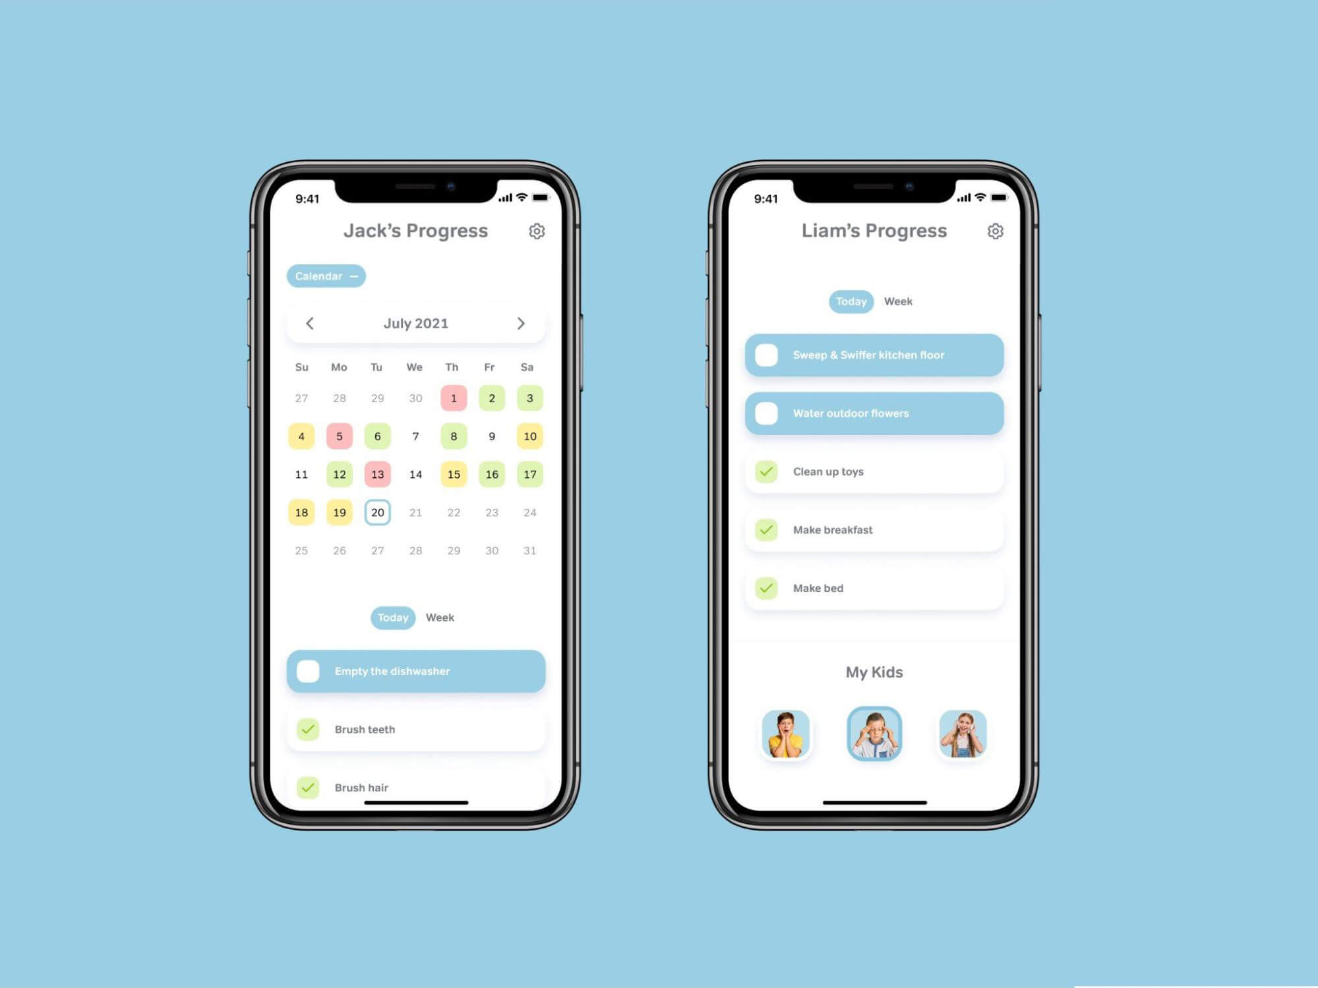Open settings on Liam's Progress screen
The width and height of the screenshot is (1318, 988).
(993, 231)
